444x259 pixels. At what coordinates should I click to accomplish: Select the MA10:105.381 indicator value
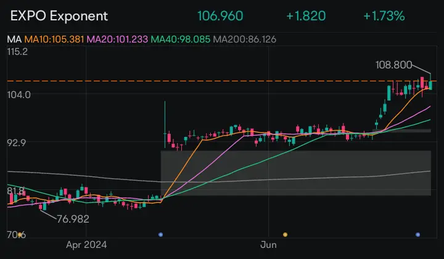[x=54, y=39]
